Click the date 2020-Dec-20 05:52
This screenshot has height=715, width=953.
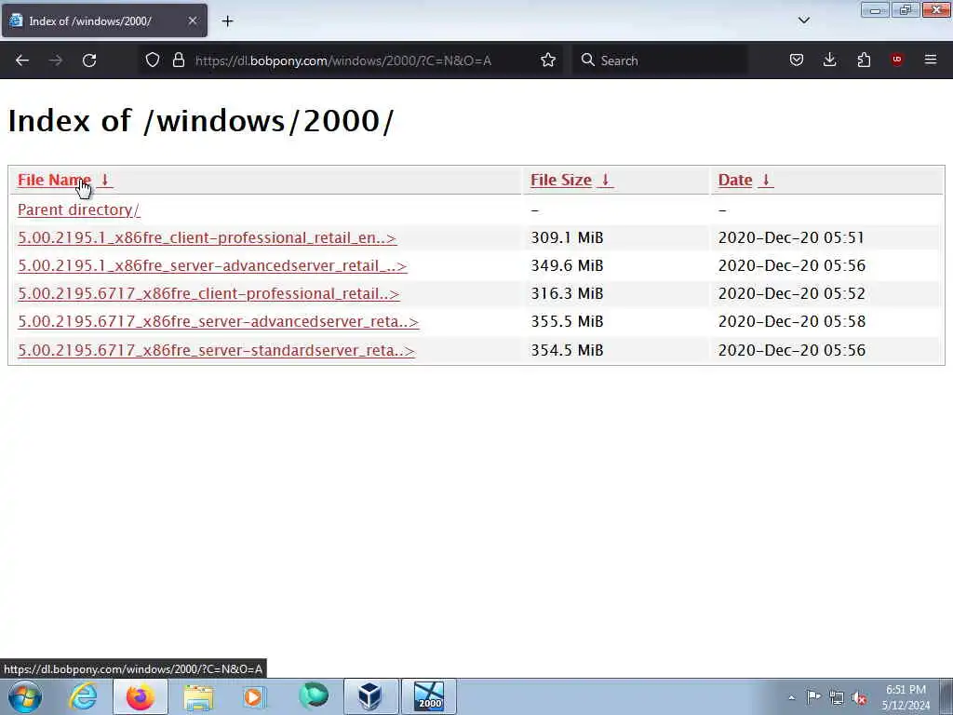pos(791,293)
